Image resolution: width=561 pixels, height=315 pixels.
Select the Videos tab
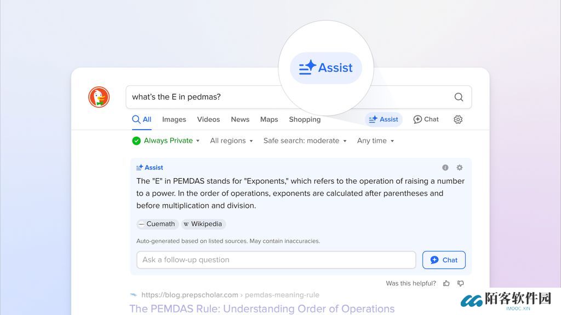(x=208, y=119)
